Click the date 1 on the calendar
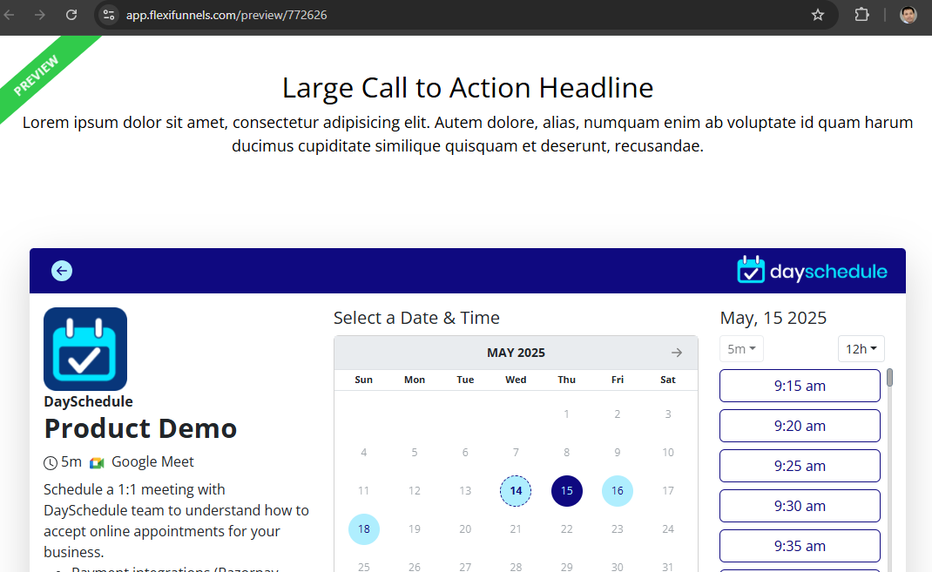The height and width of the screenshot is (572, 932). pos(566,414)
